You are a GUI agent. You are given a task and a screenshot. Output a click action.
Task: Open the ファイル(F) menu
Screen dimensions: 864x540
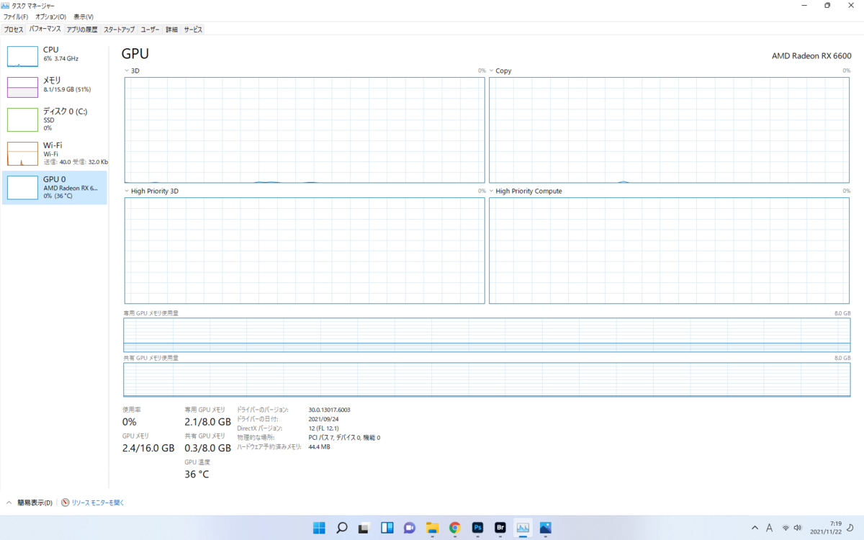pyautogui.click(x=16, y=17)
